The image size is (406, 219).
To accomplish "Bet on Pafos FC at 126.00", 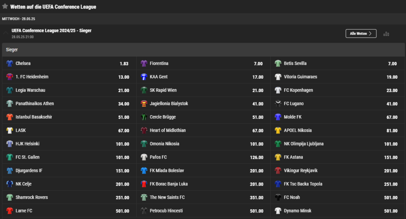I will click(257, 157).
